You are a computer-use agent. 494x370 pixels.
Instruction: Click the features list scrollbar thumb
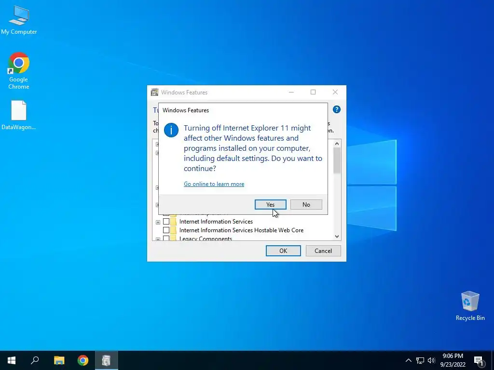[337, 160]
